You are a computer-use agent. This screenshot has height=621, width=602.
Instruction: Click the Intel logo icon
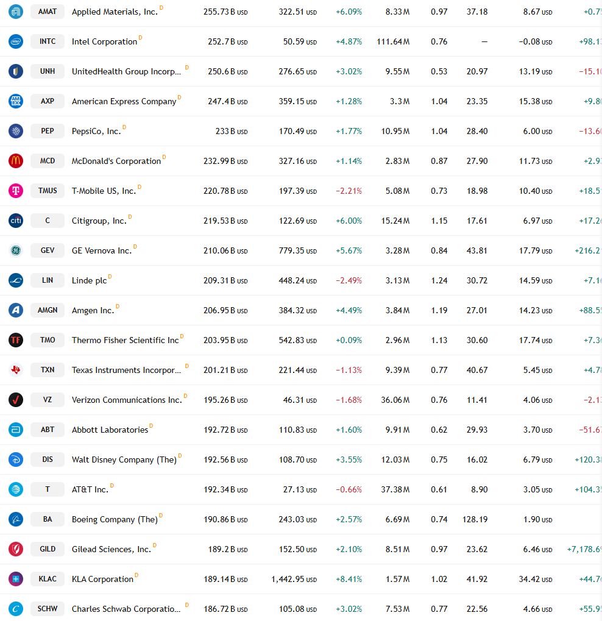click(16, 41)
